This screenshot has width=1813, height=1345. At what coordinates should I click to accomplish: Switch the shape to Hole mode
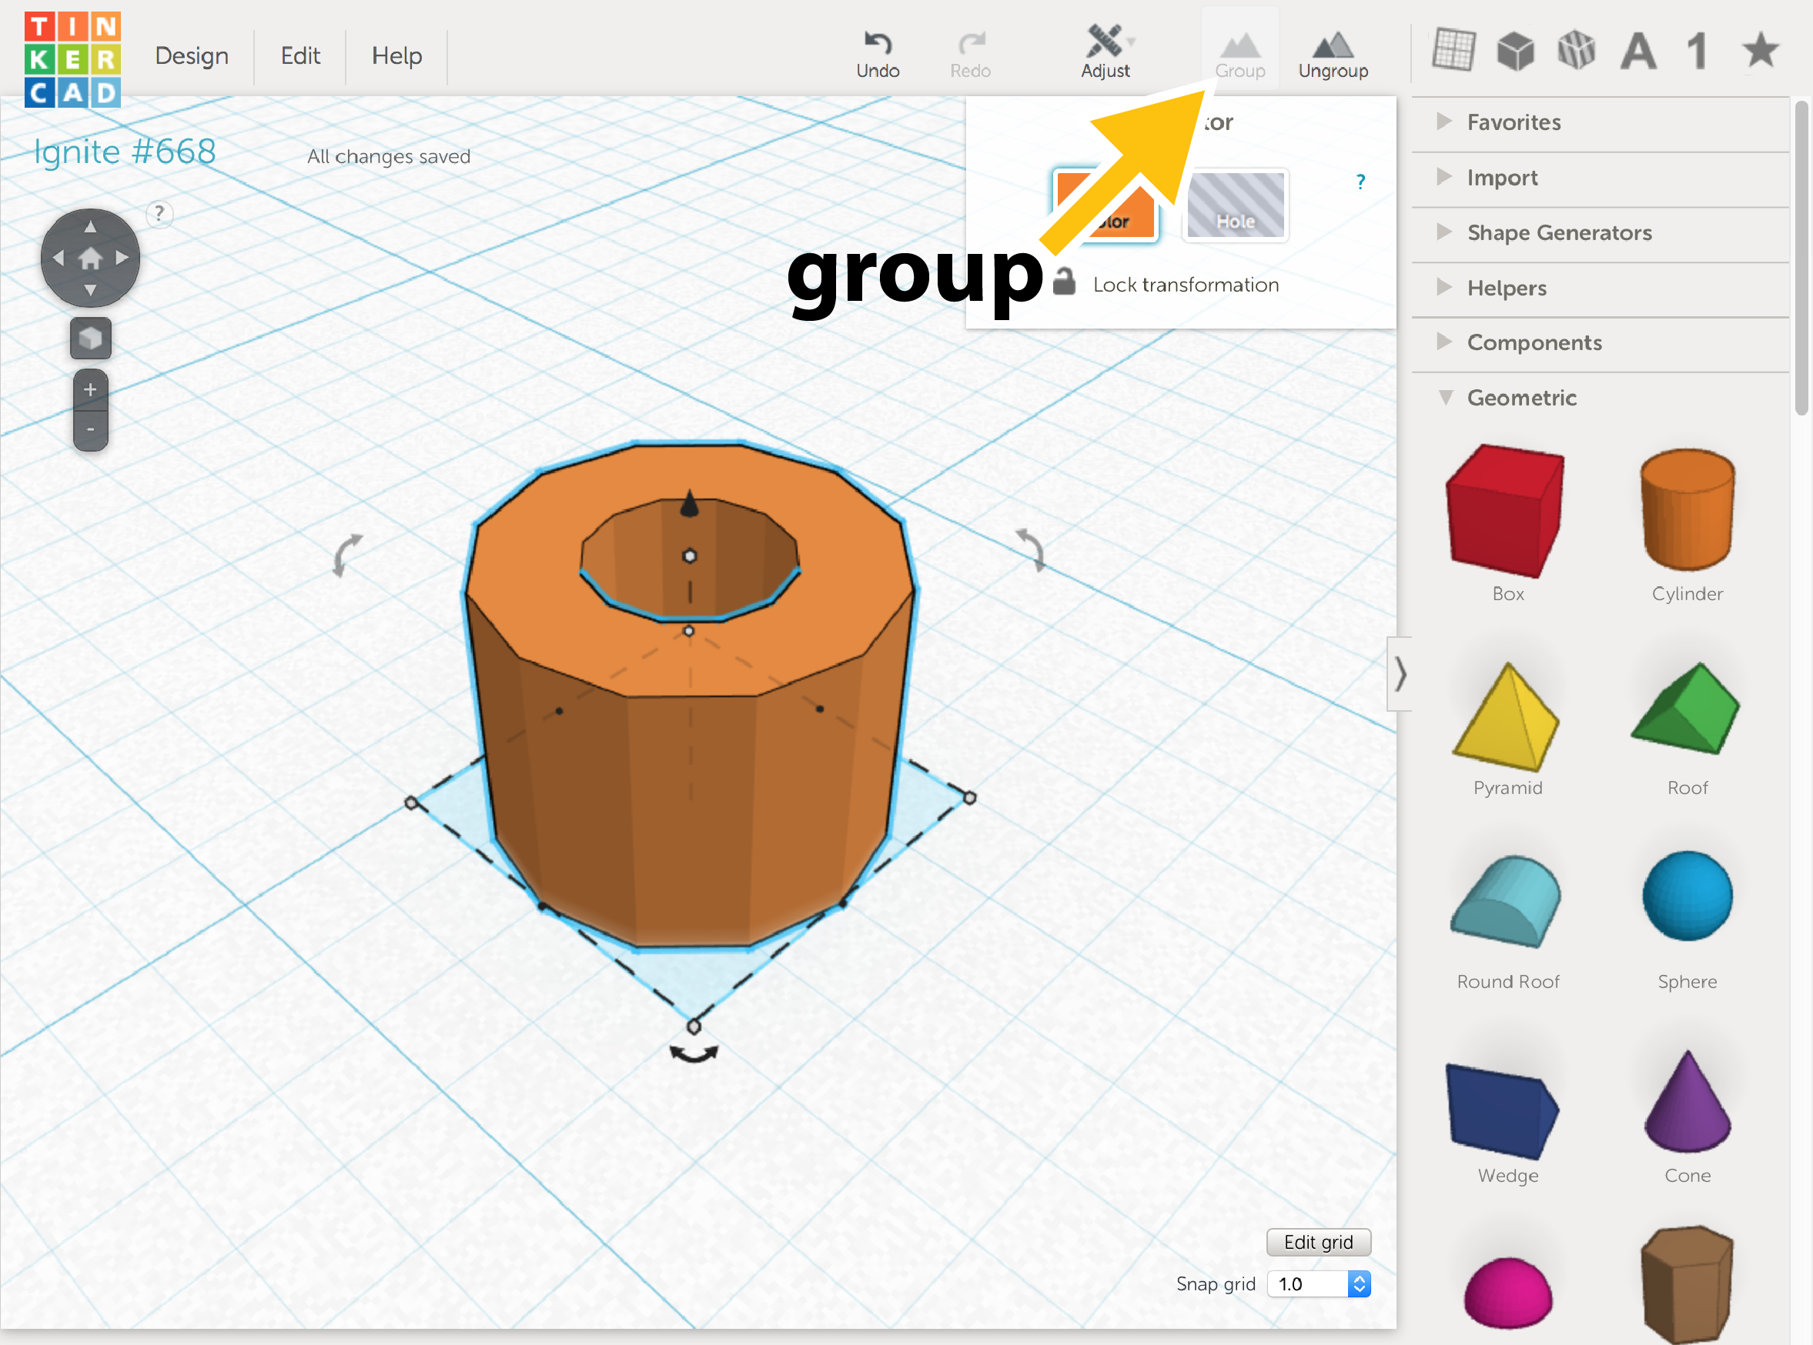[1235, 206]
